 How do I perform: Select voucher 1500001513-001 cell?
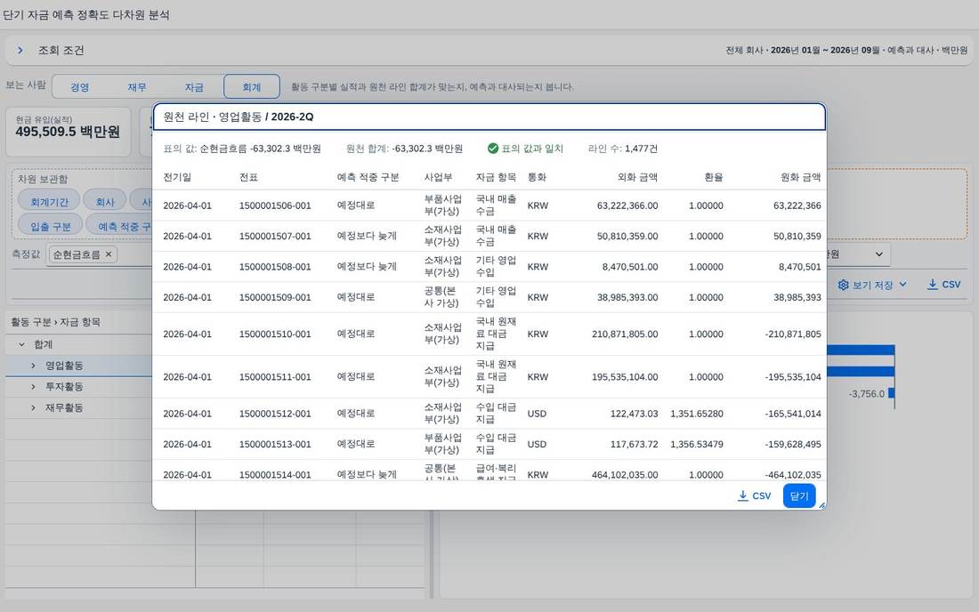(275, 444)
